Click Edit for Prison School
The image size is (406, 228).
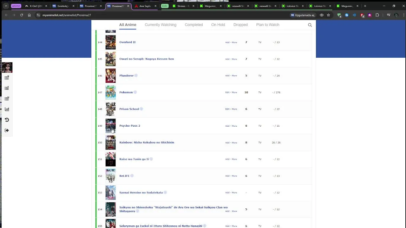click(x=227, y=109)
